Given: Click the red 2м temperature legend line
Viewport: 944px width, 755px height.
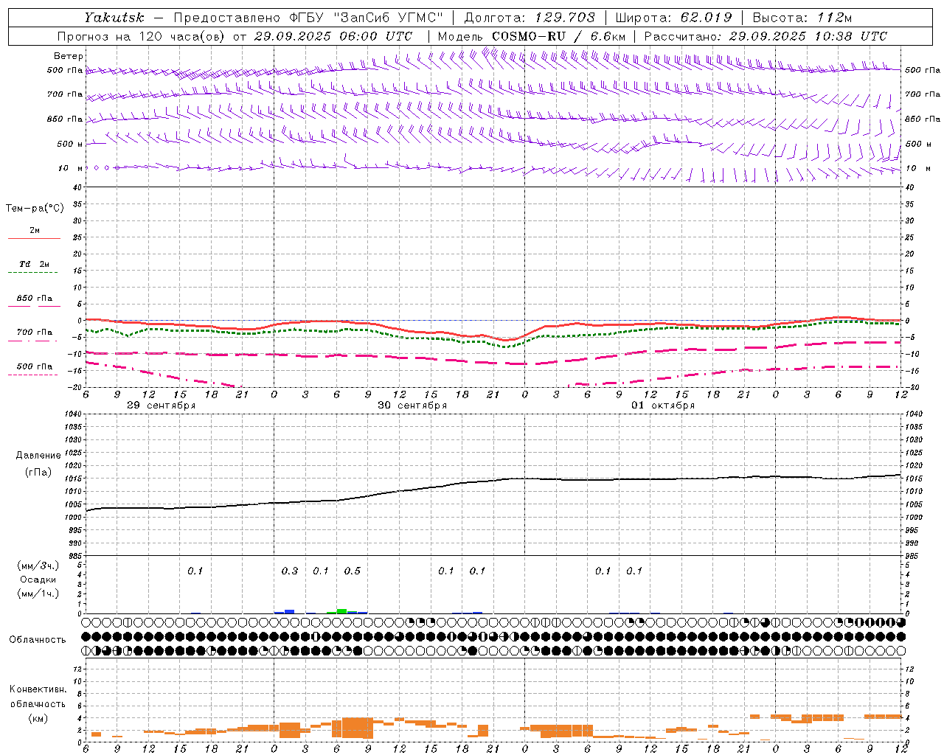Looking at the screenshot, I should pos(34,239).
